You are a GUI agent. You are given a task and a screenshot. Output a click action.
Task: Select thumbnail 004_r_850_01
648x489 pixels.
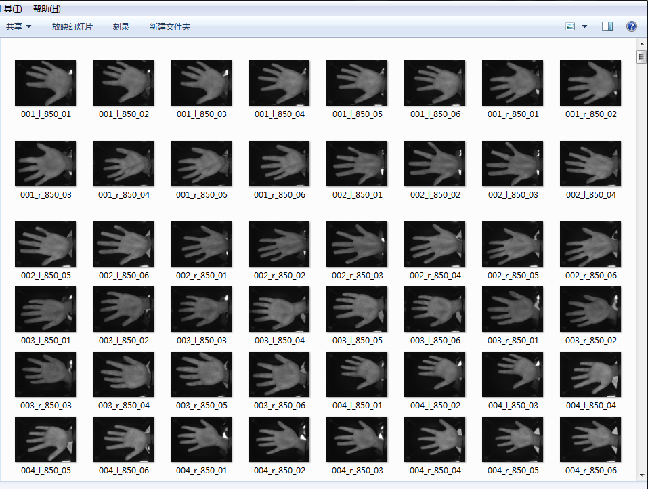point(201,439)
